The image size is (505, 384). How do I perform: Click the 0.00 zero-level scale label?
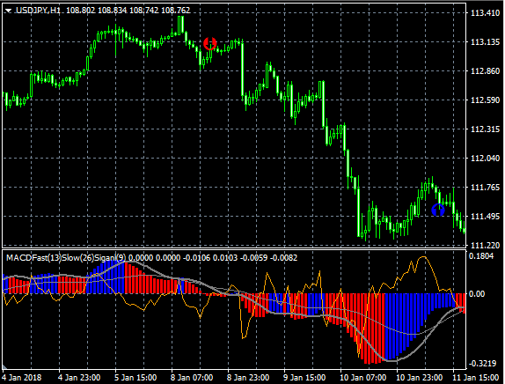[x=477, y=293]
